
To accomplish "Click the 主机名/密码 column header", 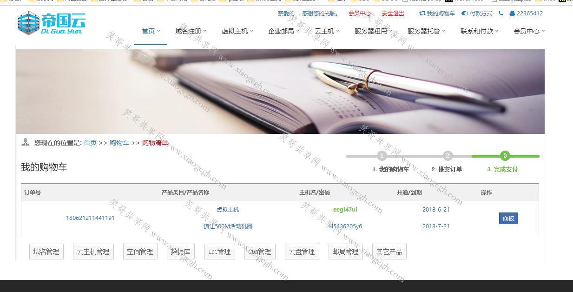I will tap(315, 192).
